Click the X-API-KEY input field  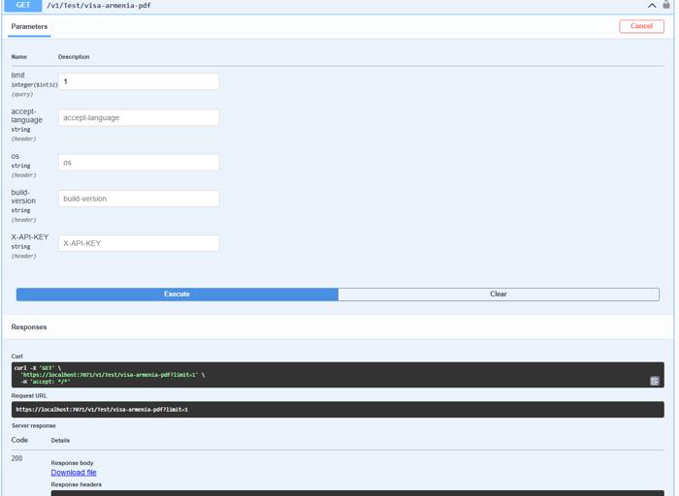(x=139, y=243)
